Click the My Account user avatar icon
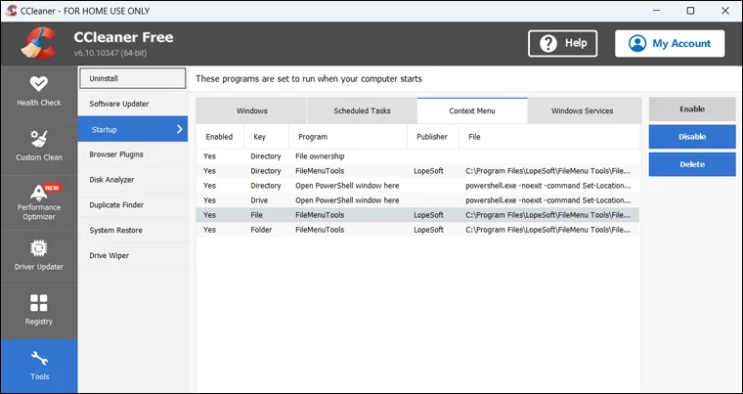The image size is (743, 394). coord(637,44)
